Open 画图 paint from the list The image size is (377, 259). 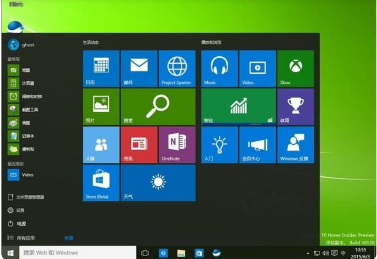[x=19, y=123]
